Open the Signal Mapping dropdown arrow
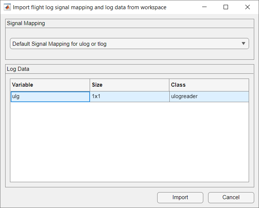 pyautogui.click(x=243, y=44)
